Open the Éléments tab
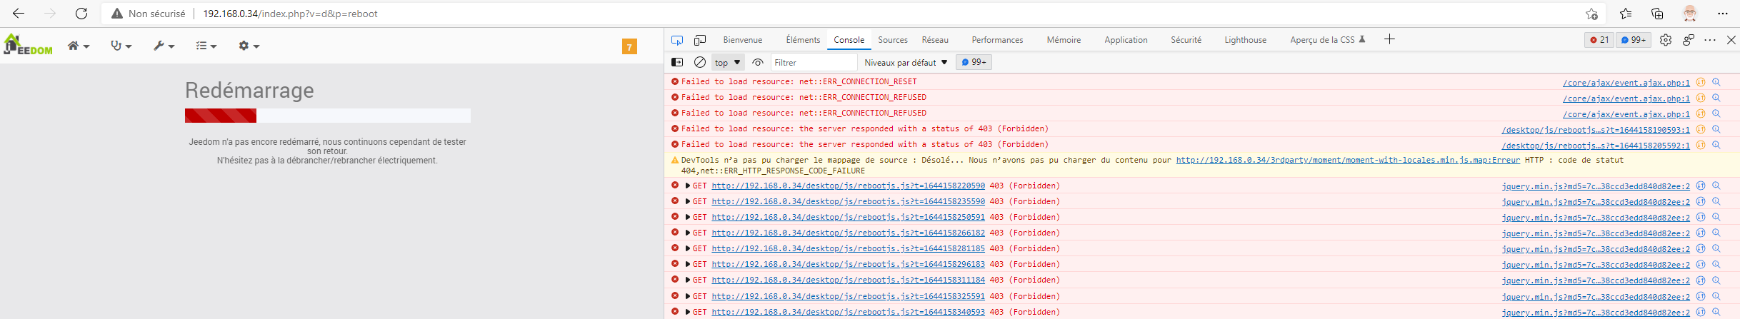Image resolution: width=1740 pixels, height=319 pixels. [803, 40]
